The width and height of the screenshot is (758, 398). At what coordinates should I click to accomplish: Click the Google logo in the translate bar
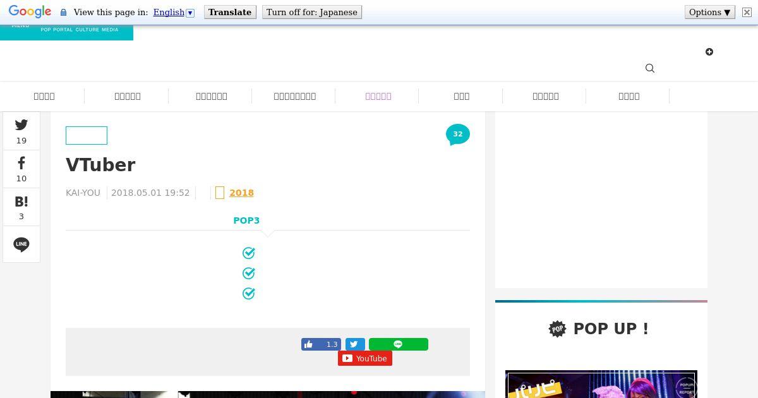(x=30, y=12)
